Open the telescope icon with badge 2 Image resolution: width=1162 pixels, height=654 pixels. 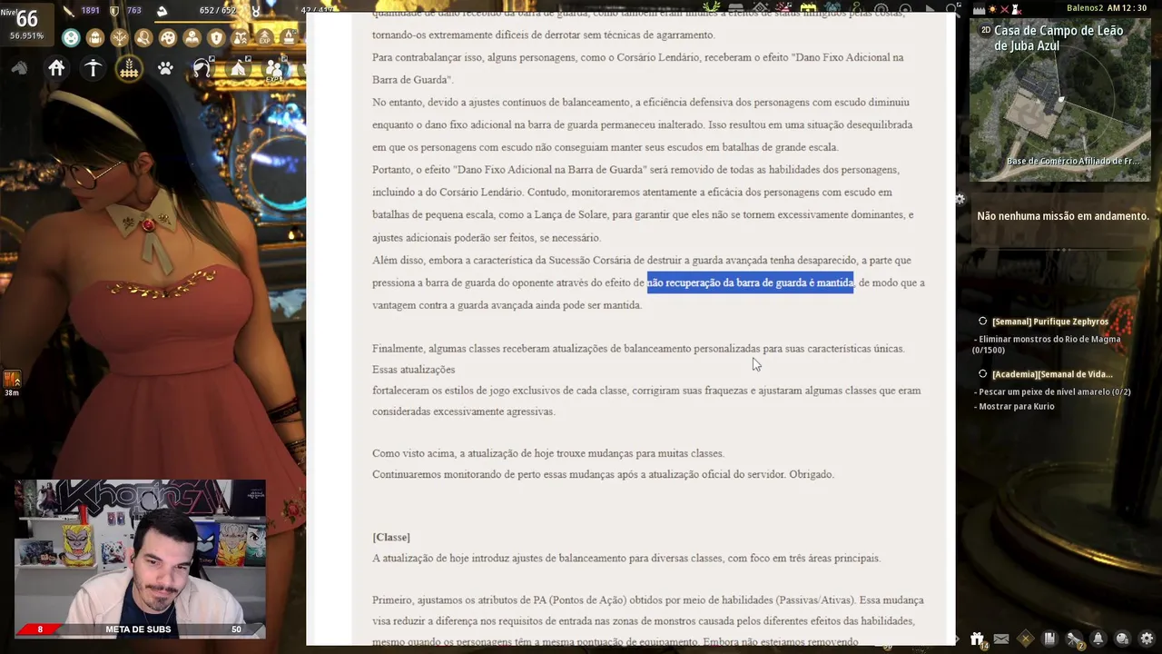coord(1074,639)
